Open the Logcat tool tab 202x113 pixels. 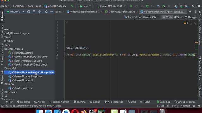95,102
